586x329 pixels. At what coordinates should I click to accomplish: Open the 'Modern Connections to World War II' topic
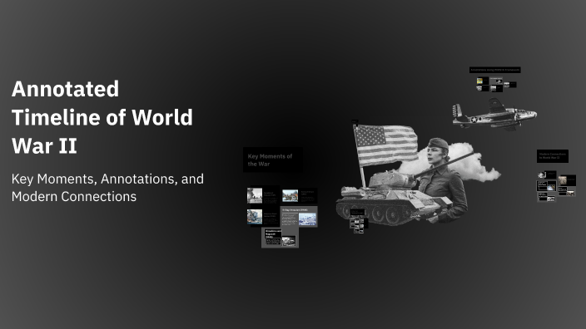(553, 156)
